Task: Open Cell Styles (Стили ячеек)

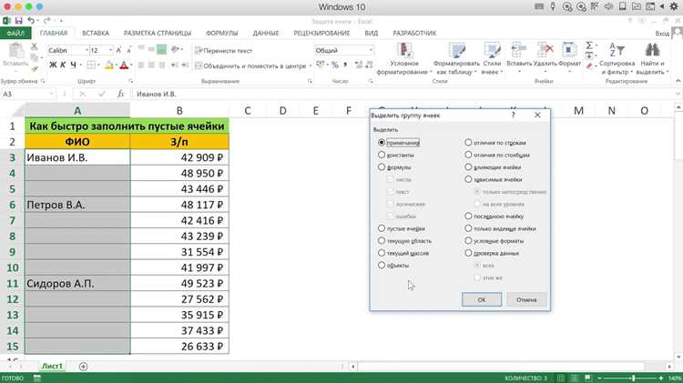Action: tap(492, 59)
